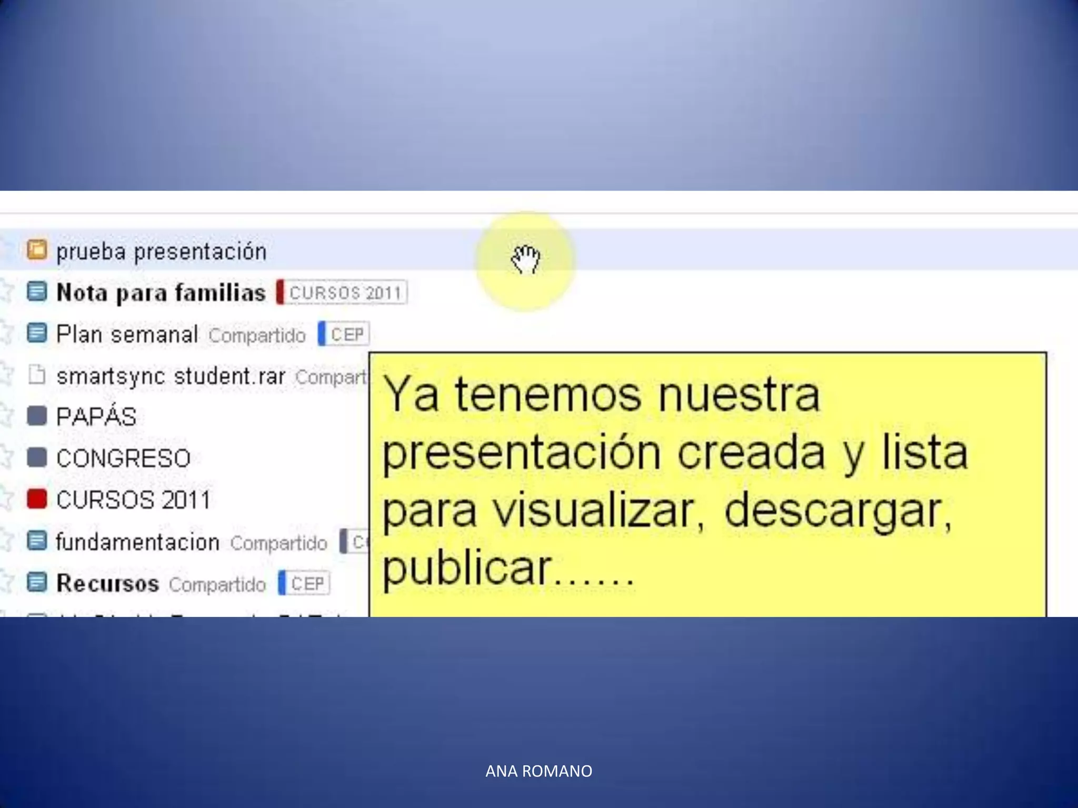Star the Plan semanal document
This screenshot has width=1078, height=808.
(x=6, y=333)
